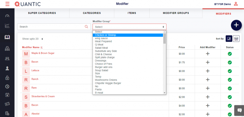Open the customers group sidebar icon
This screenshot has height=117, width=244.
point(7,58)
